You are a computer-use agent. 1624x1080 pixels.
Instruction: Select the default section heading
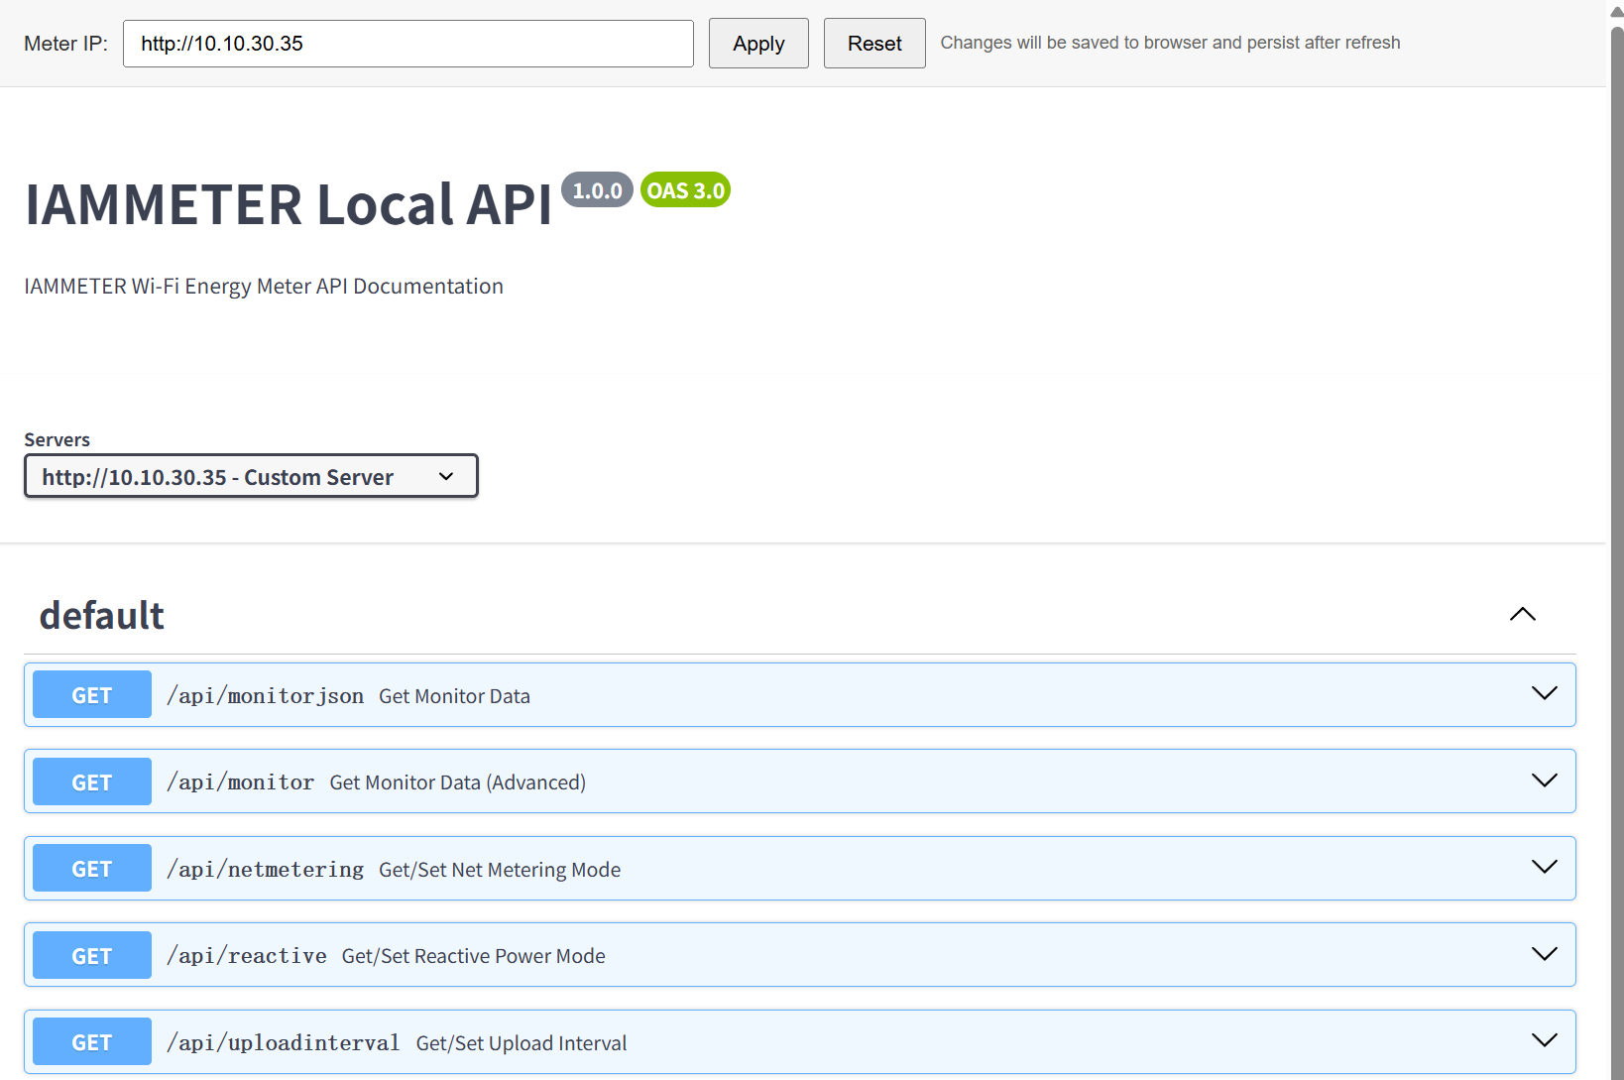(102, 616)
